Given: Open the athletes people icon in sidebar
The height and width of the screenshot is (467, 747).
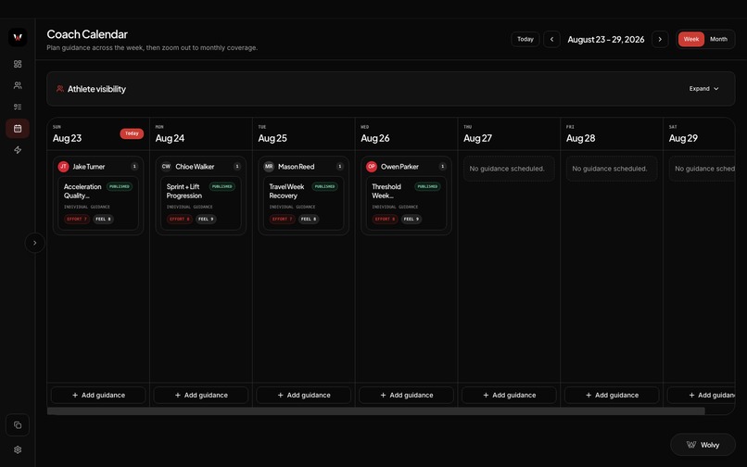Looking at the screenshot, I should [18, 85].
